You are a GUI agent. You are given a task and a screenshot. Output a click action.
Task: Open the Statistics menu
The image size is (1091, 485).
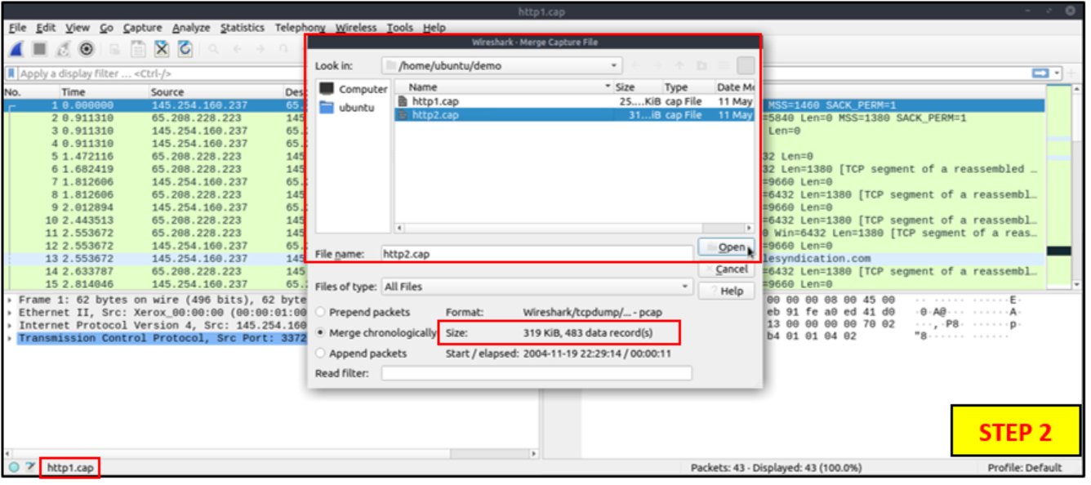point(243,28)
